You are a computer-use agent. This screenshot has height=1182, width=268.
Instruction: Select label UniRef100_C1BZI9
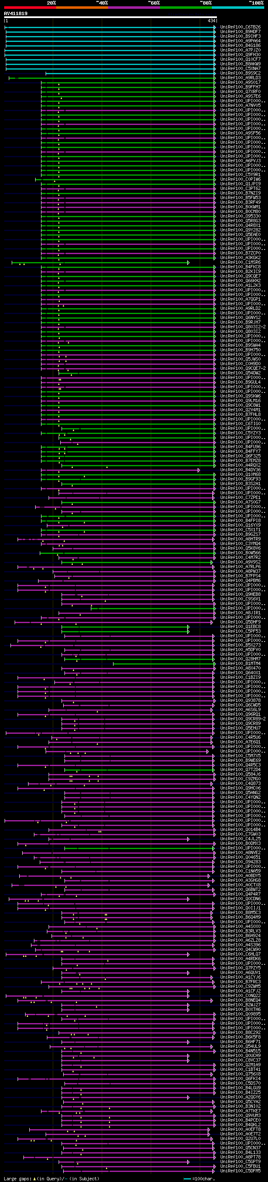[240, 678]
